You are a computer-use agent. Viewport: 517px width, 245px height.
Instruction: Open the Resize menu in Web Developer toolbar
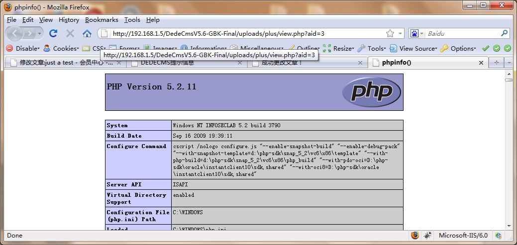tap(338, 48)
